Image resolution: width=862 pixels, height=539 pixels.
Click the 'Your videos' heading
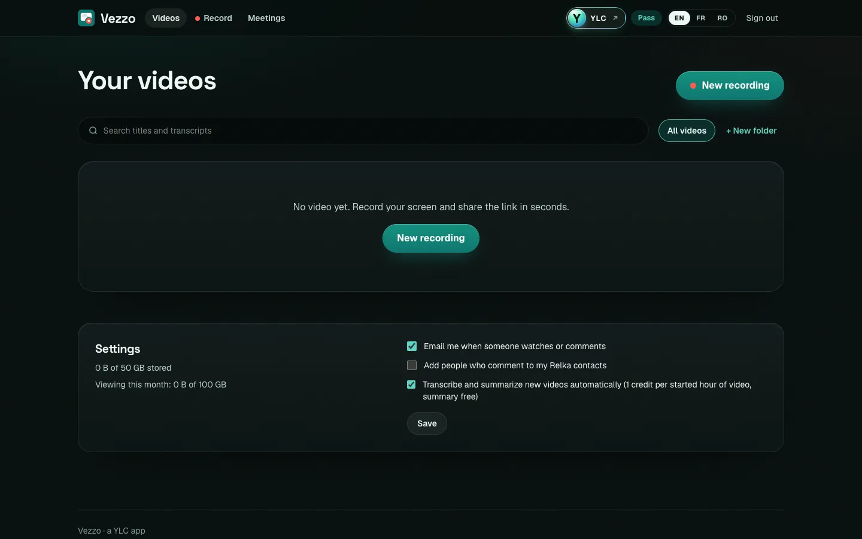coord(147,80)
